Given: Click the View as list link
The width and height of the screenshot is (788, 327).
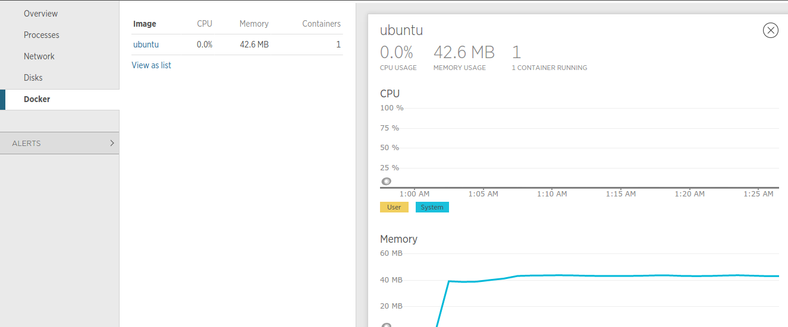Looking at the screenshot, I should 151,65.
